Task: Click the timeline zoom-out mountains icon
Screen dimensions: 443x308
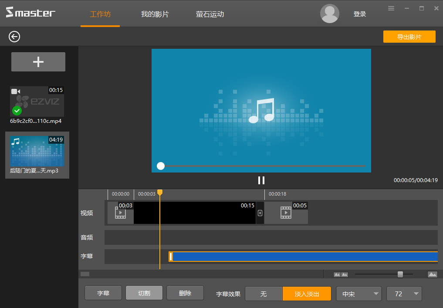Action: coord(341,274)
